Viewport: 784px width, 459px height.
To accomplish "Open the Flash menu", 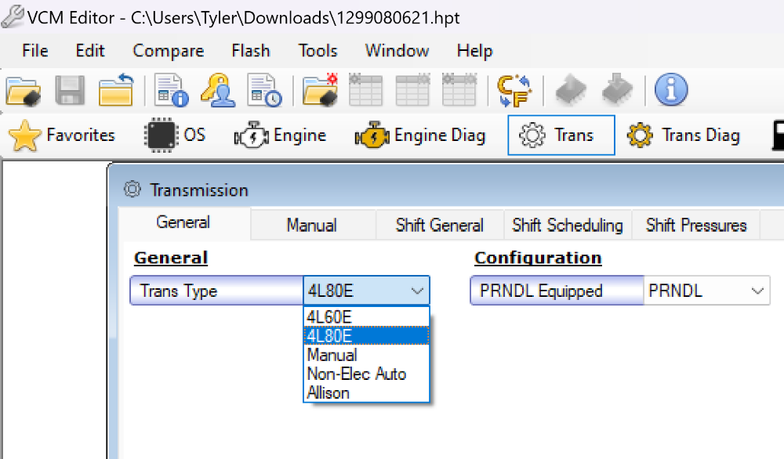I will click(251, 51).
